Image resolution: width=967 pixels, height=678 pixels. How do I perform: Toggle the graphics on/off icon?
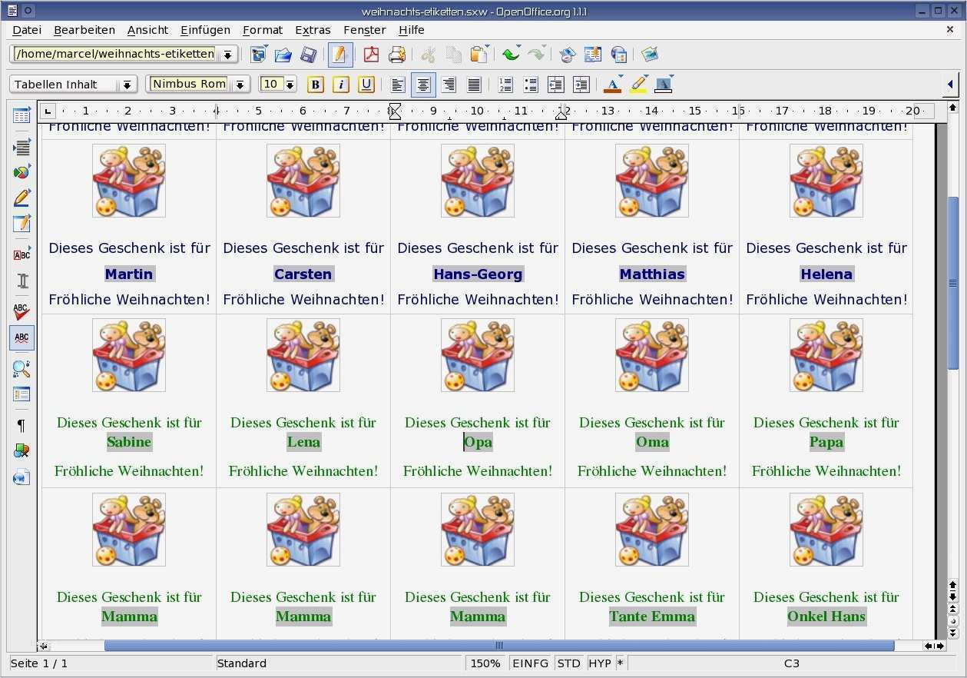tap(22, 451)
